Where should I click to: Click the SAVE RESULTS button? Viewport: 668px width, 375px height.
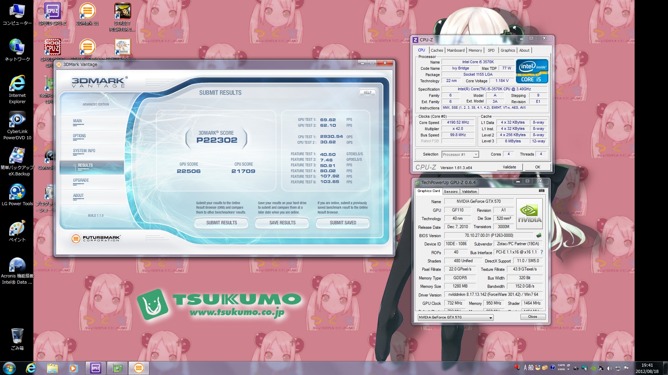282,223
